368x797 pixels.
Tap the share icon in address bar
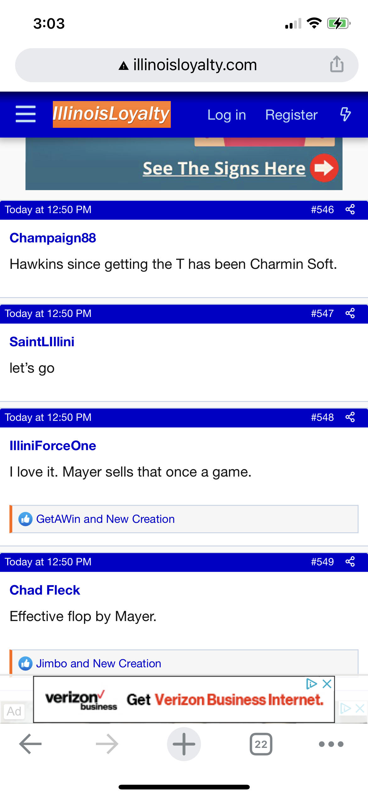click(337, 65)
